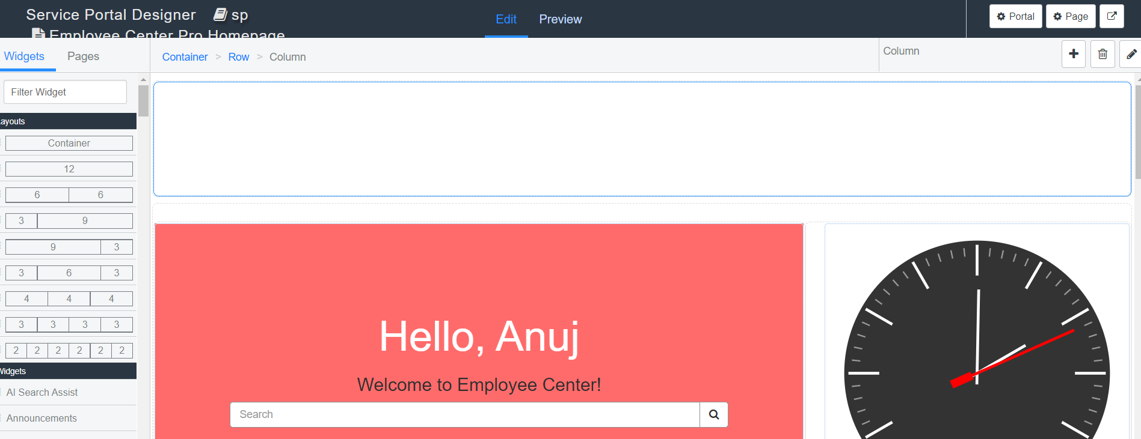Click the Hello, Anuj heading
1141x439 pixels.
pyautogui.click(x=479, y=336)
